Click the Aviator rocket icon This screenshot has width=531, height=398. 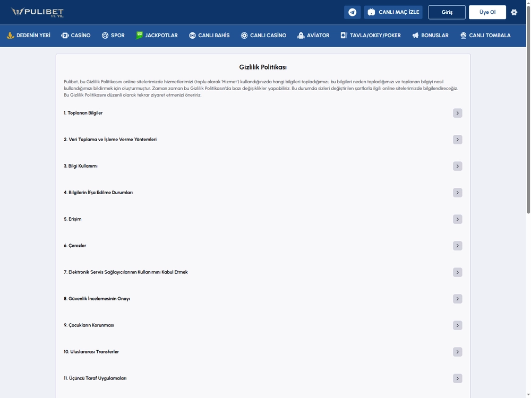point(301,35)
